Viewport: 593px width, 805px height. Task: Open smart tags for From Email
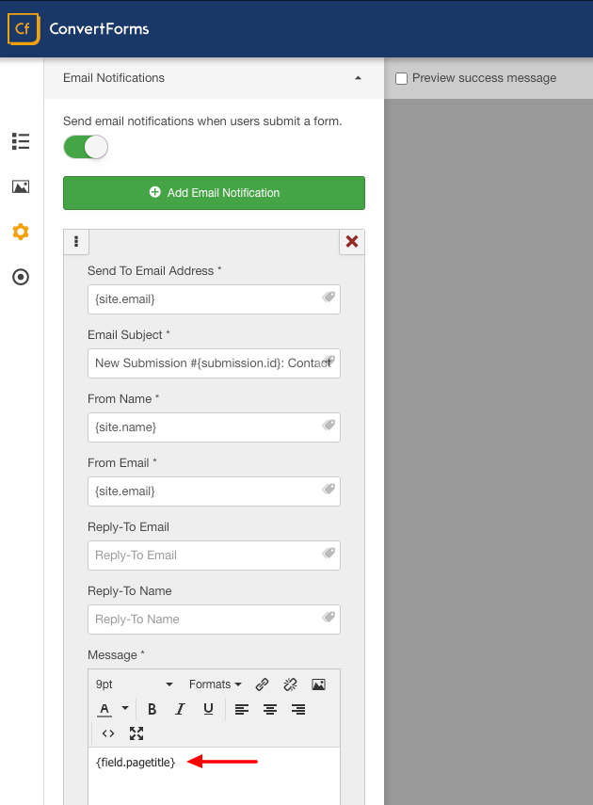click(x=329, y=489)
